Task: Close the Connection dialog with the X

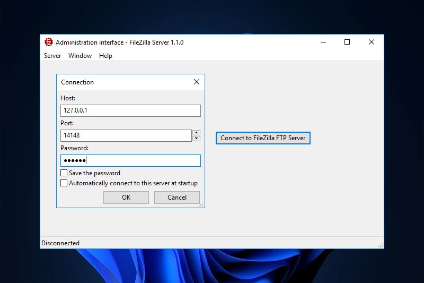Action: (x=197, y=82)
